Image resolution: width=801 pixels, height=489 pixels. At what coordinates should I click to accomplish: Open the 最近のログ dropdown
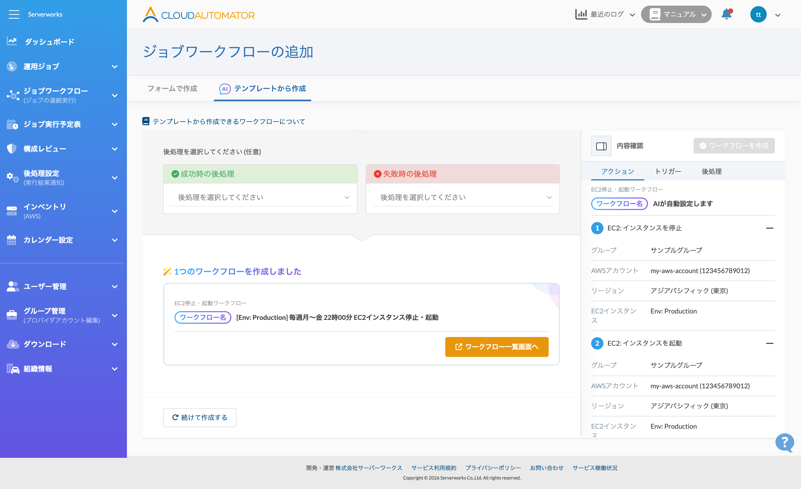click(x=632, y=15)
